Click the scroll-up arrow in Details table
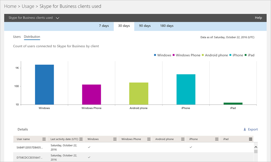This screenshot has height=162, width=271. (x=256, y=147)
